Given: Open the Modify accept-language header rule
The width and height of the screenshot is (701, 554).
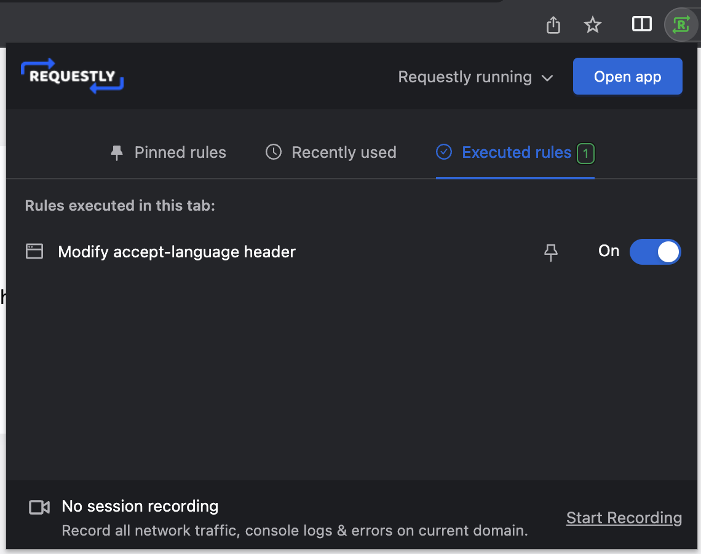Looking at the screenshot, I should click(x=176, y=252).
